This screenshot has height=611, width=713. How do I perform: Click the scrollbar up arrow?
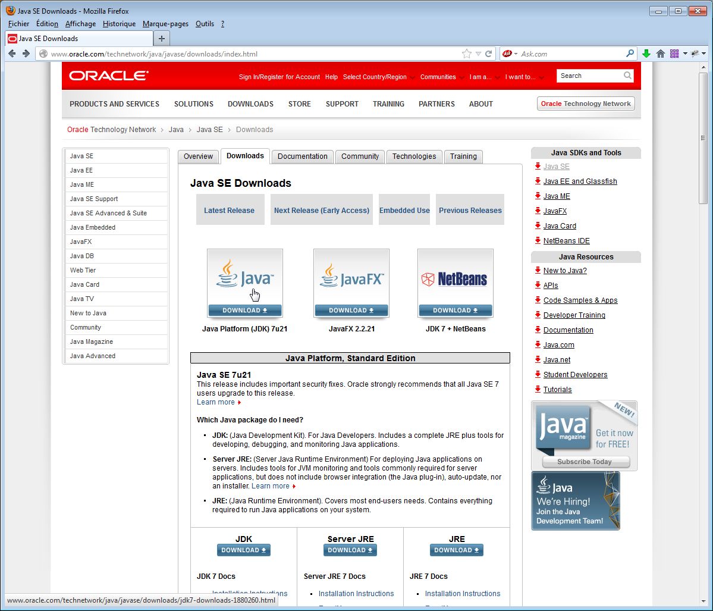click(703, 67)
